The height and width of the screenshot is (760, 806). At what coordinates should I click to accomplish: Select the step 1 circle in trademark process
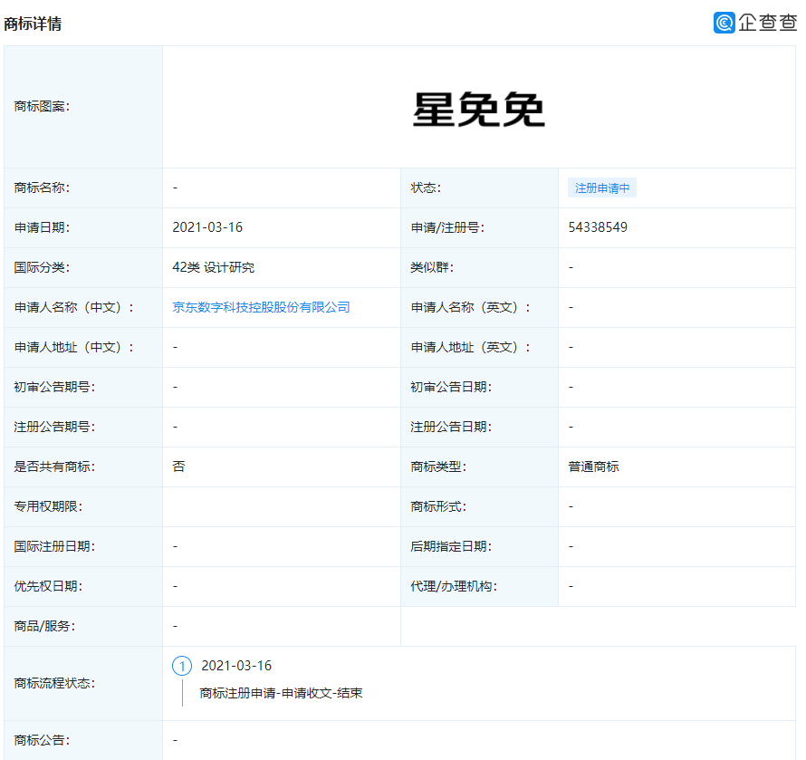pyautogui.click(x=182, y=666)
